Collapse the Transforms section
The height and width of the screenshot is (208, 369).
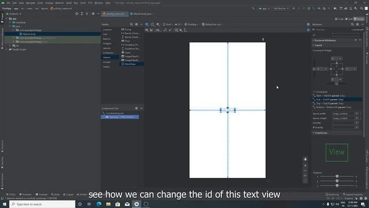tap(314, 133)
